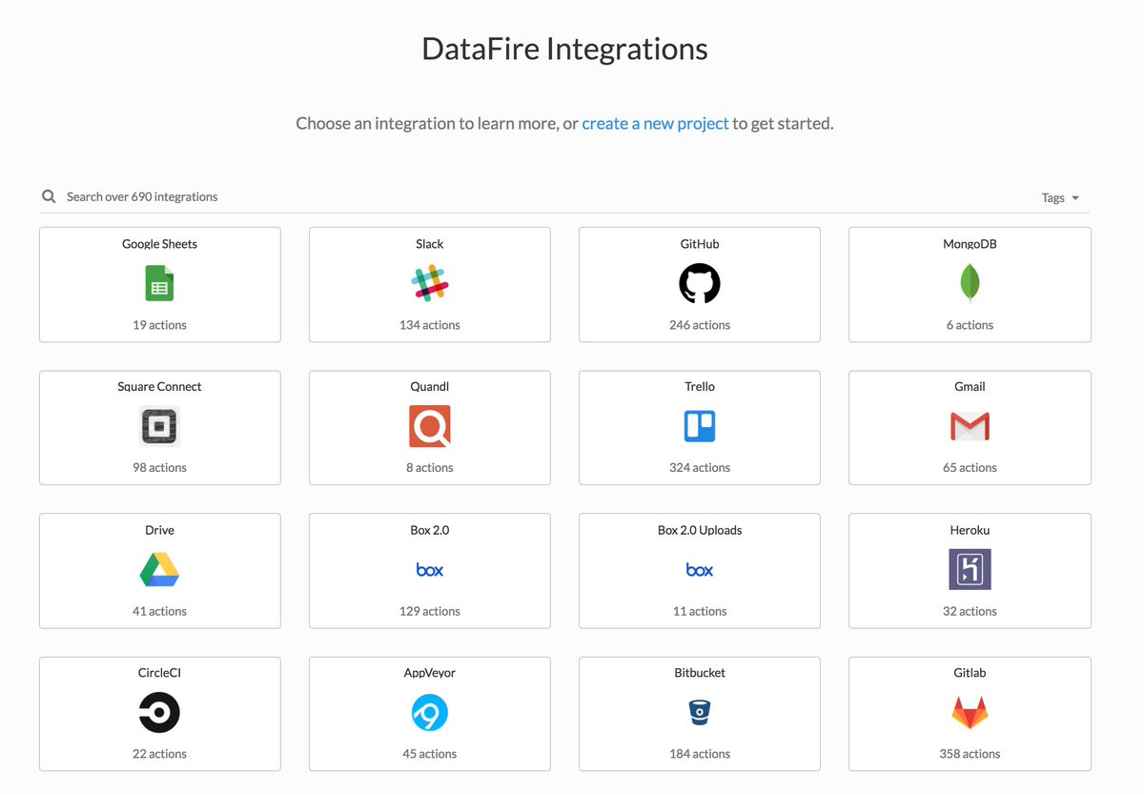Select the CircleCI card title

(x=159, y=673)
